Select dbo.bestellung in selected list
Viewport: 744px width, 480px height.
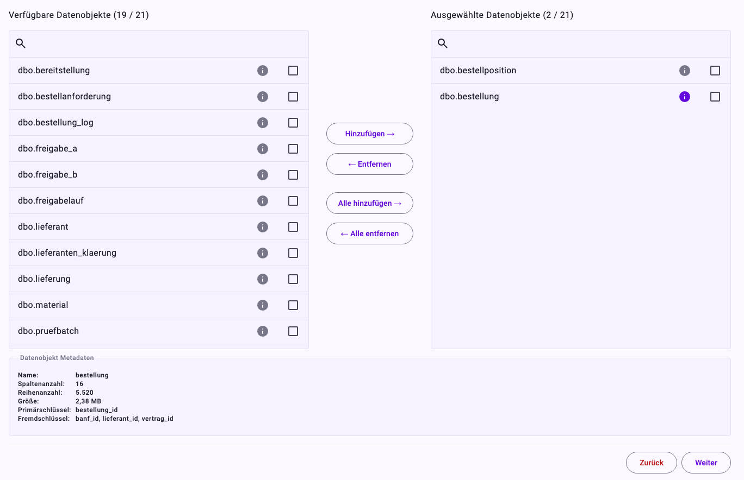(x=469, y=97)
